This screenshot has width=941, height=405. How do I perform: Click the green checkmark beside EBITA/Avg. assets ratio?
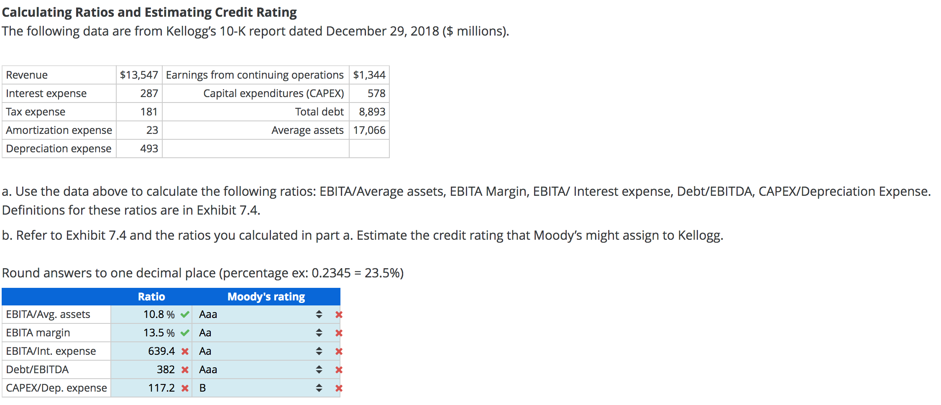pos(184,314)
